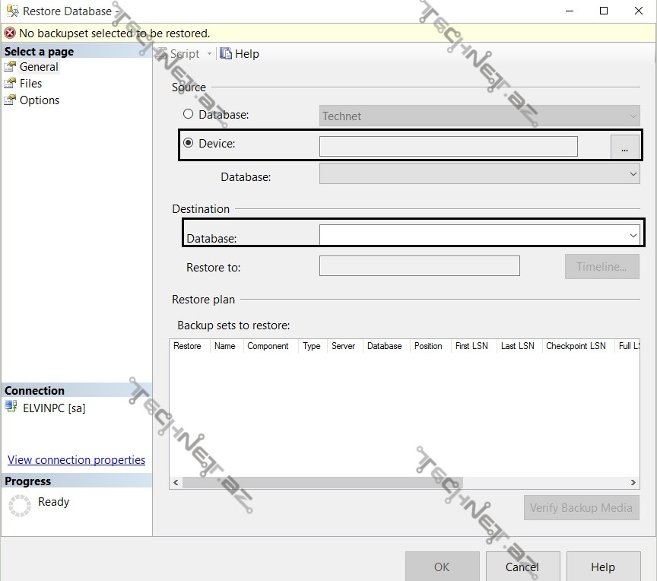
Task: Click the Name column header
Action: tap(224, 346)
